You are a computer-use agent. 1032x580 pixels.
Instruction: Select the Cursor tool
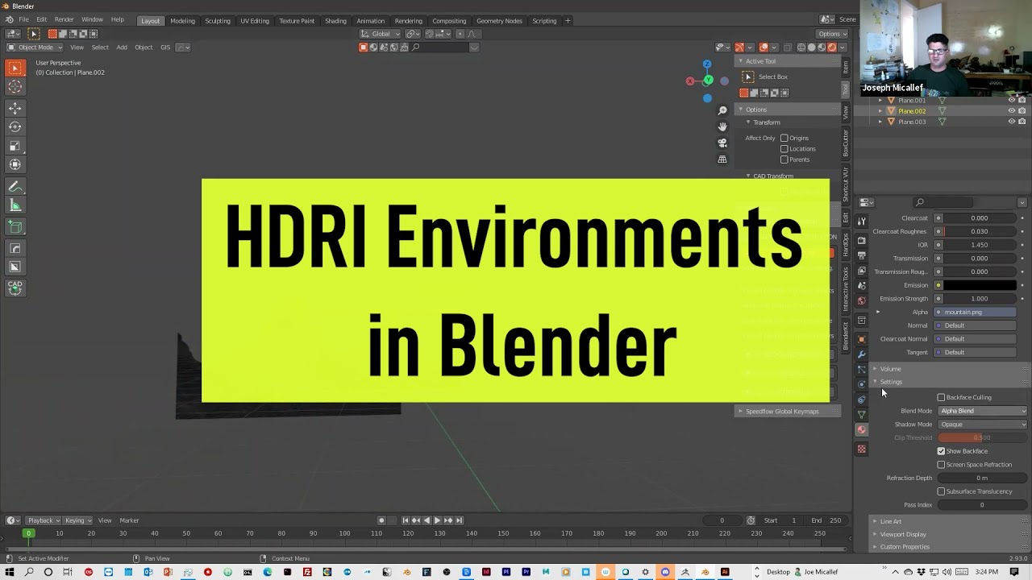[x=15, y=86]
